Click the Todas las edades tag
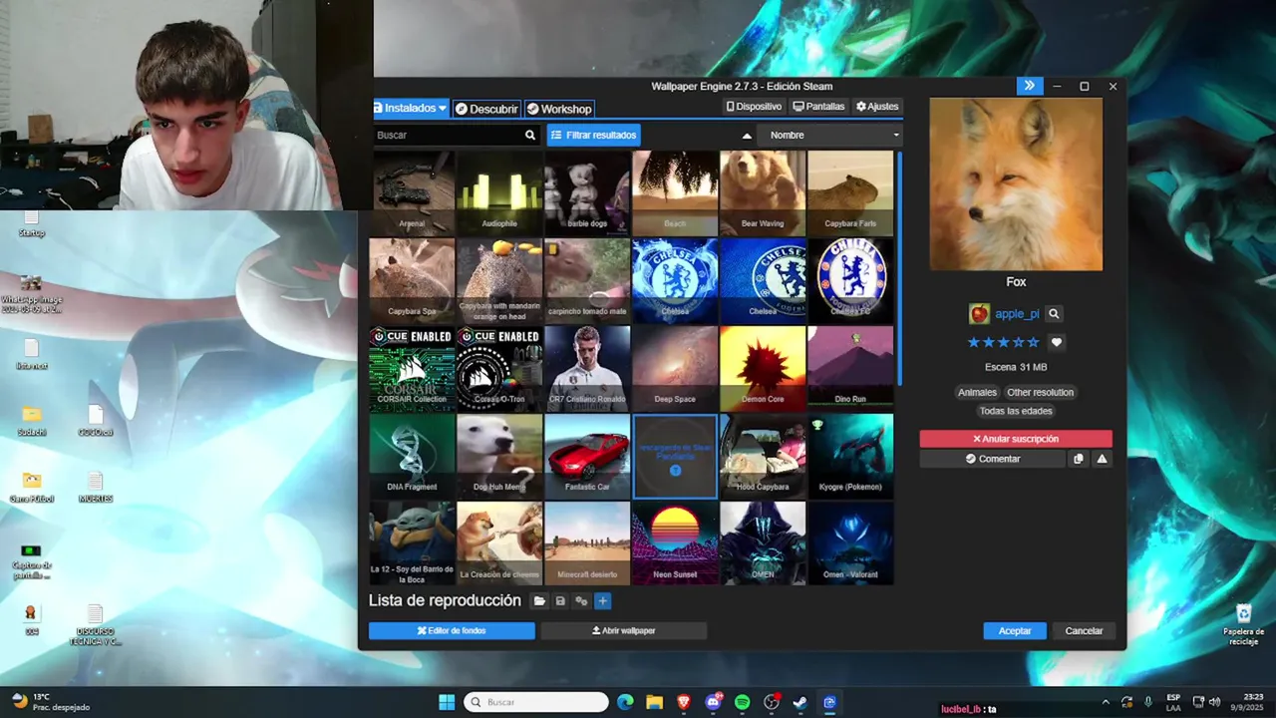Image resolution: width=1276 pixels, height=718 pixels. click(1016, 411)
